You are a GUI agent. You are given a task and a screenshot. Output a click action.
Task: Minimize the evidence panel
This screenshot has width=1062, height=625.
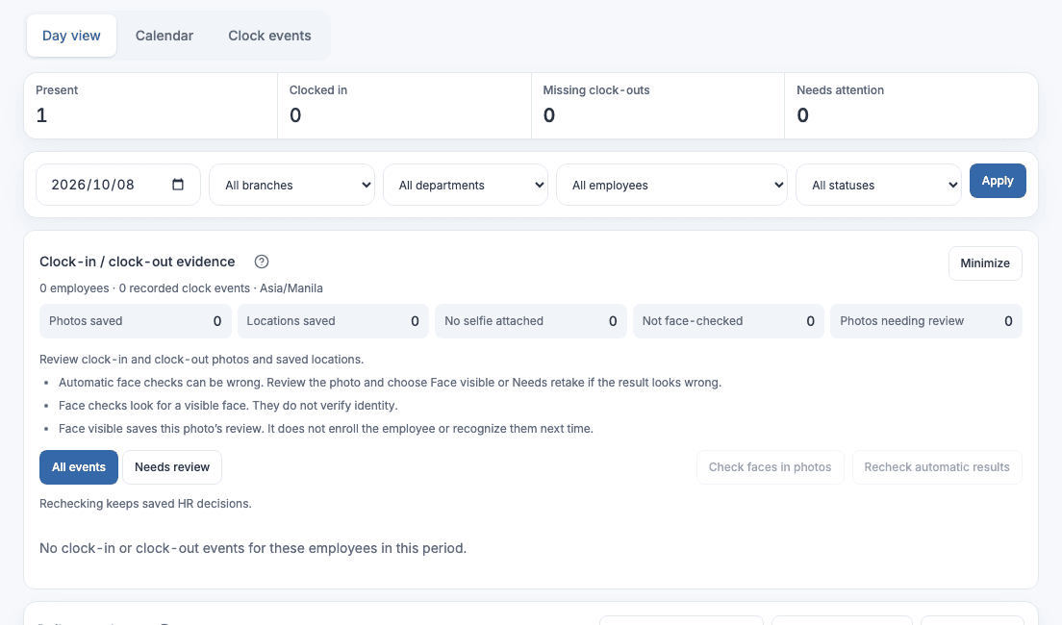985,262
